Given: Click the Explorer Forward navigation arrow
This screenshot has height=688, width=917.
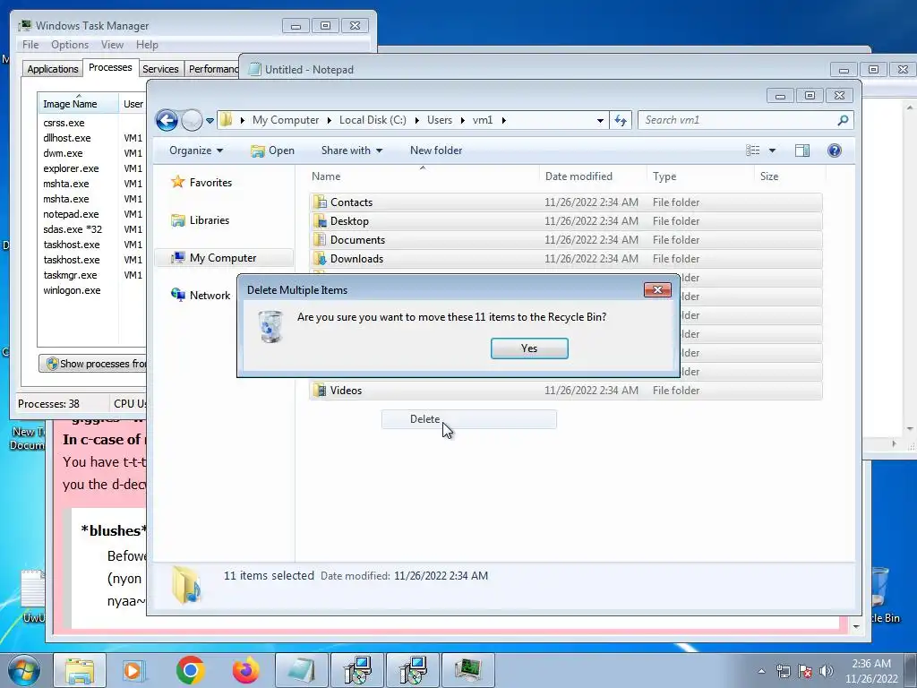Looking at the screenshot, I should 192,121.
